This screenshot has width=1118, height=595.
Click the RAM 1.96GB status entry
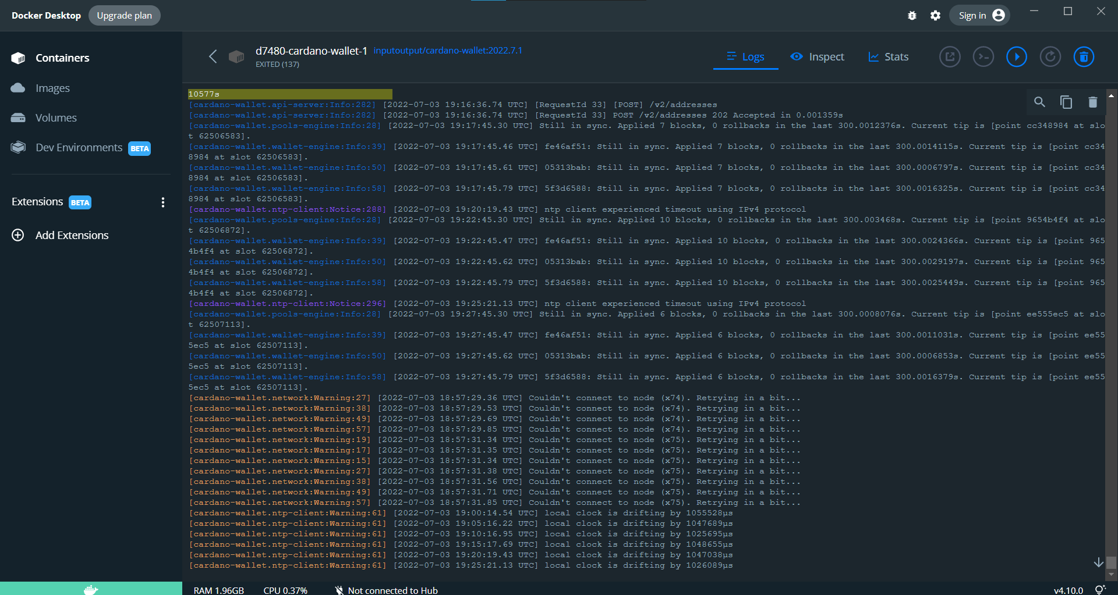point(219,590)
